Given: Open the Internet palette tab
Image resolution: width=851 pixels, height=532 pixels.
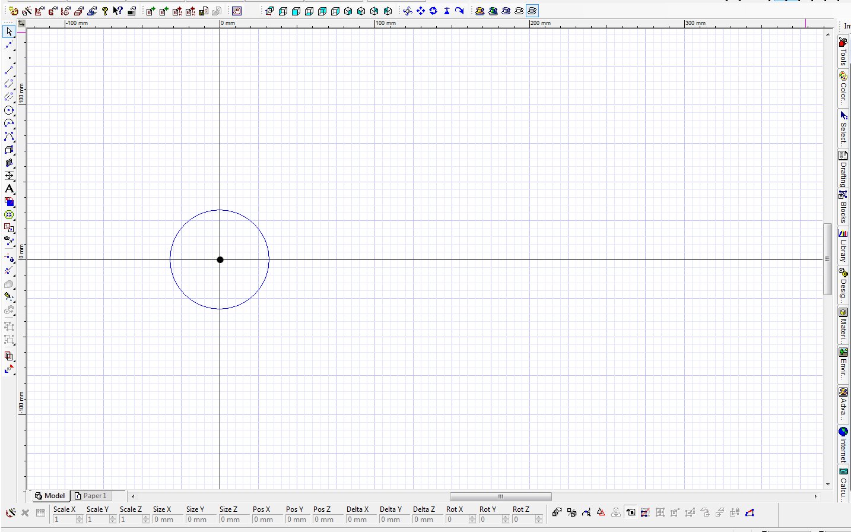Looking at the screenshot, I should tap(843, 445).
